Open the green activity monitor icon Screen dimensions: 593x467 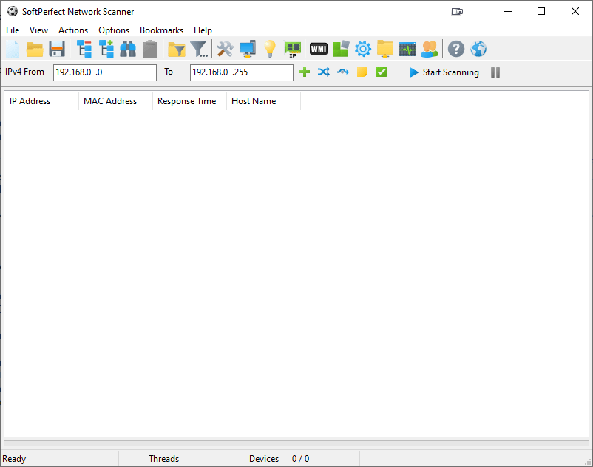[407, 49]
